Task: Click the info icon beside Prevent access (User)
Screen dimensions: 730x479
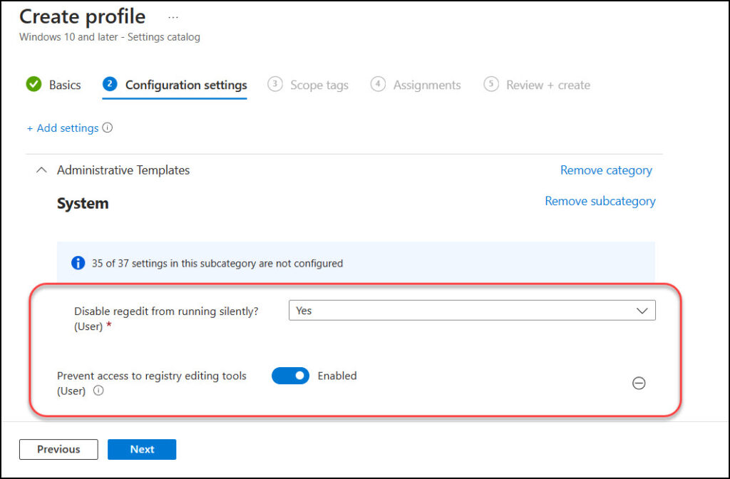Action: tap(98, 391)
